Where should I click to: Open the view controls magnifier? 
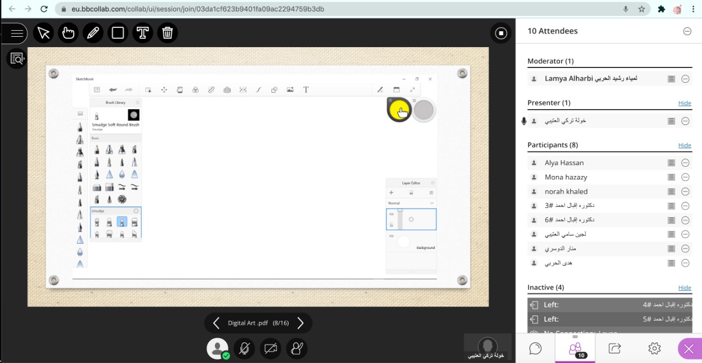pos(17,58)
